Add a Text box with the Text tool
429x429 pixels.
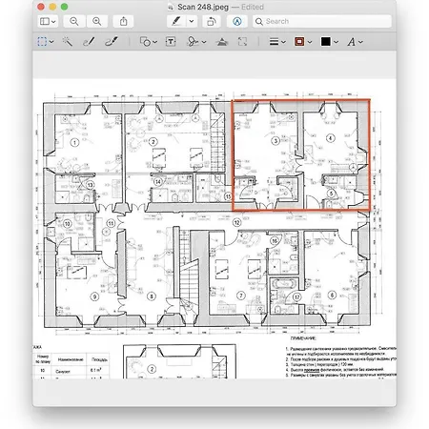pyautogui.click(x=171, y=42)
